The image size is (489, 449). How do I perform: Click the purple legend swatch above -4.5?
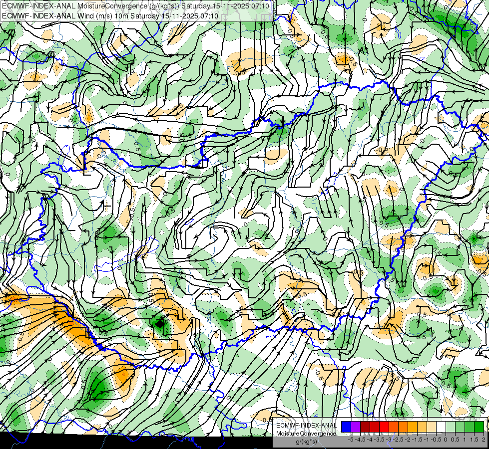coord(356,427)
